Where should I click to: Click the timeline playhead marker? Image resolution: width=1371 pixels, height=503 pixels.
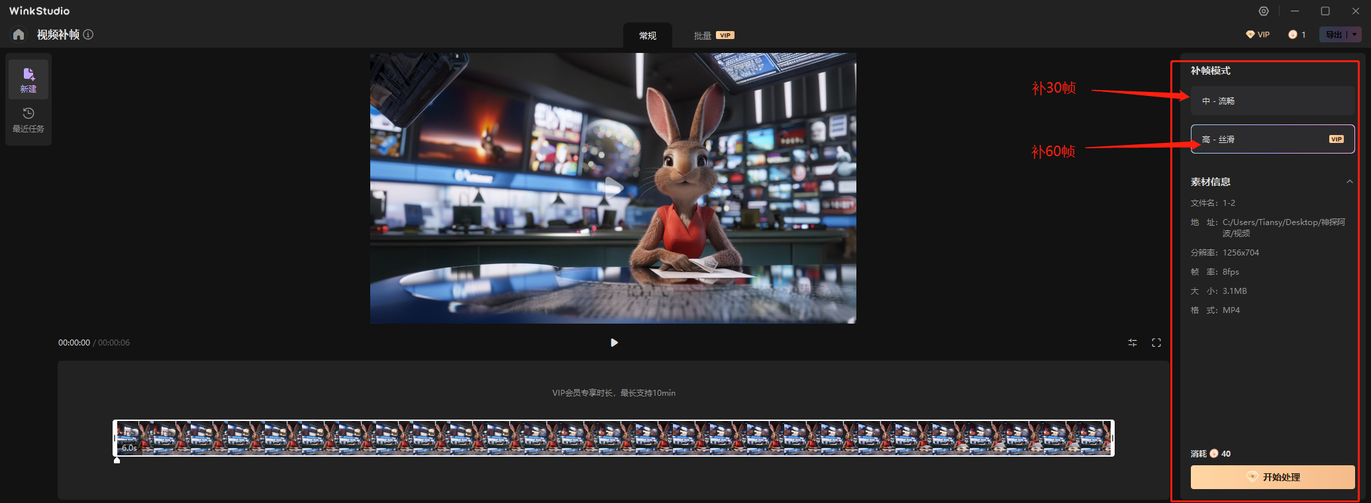117,460
